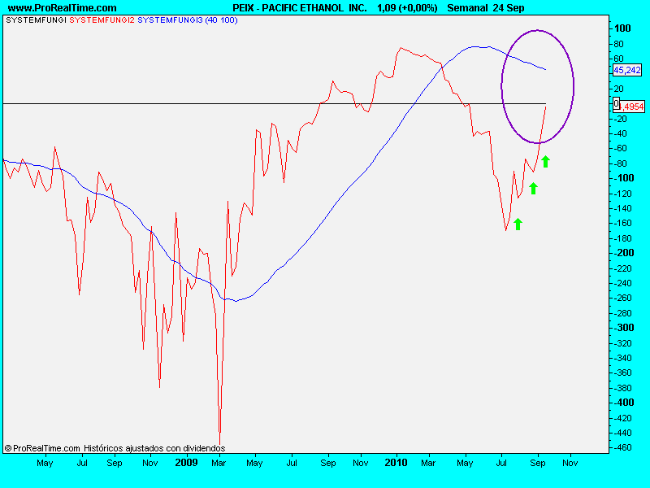This screenshot has height=488, width=650.
Task: Click the red ,4954 value box
Action: click(x=633, y=107)
